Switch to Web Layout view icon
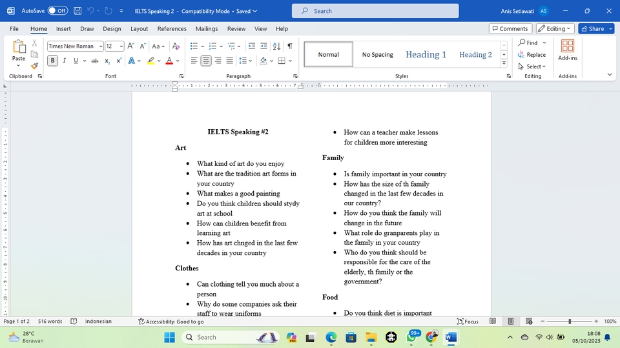This screenshot has height=348, width=620. pyautogui.click(x=529, y=322)
